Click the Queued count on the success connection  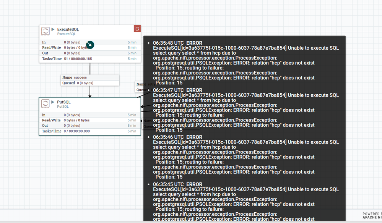78,83
